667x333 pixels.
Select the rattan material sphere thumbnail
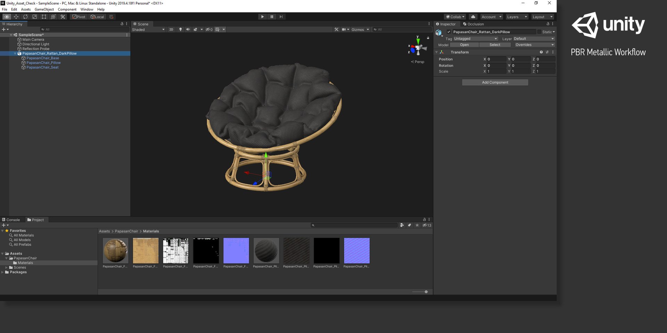click(115, 250)
